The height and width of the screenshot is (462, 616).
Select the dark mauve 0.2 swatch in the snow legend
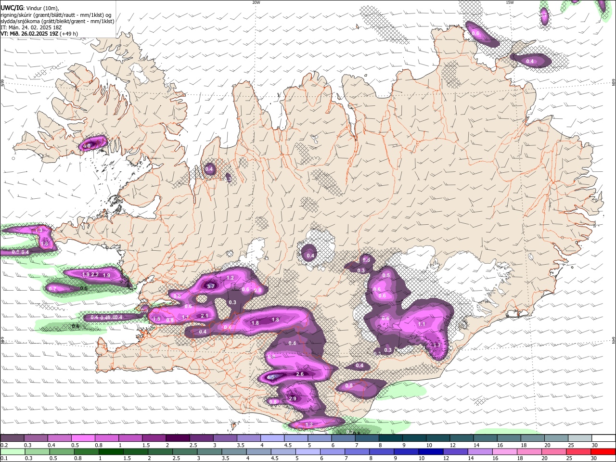point(12,438)
